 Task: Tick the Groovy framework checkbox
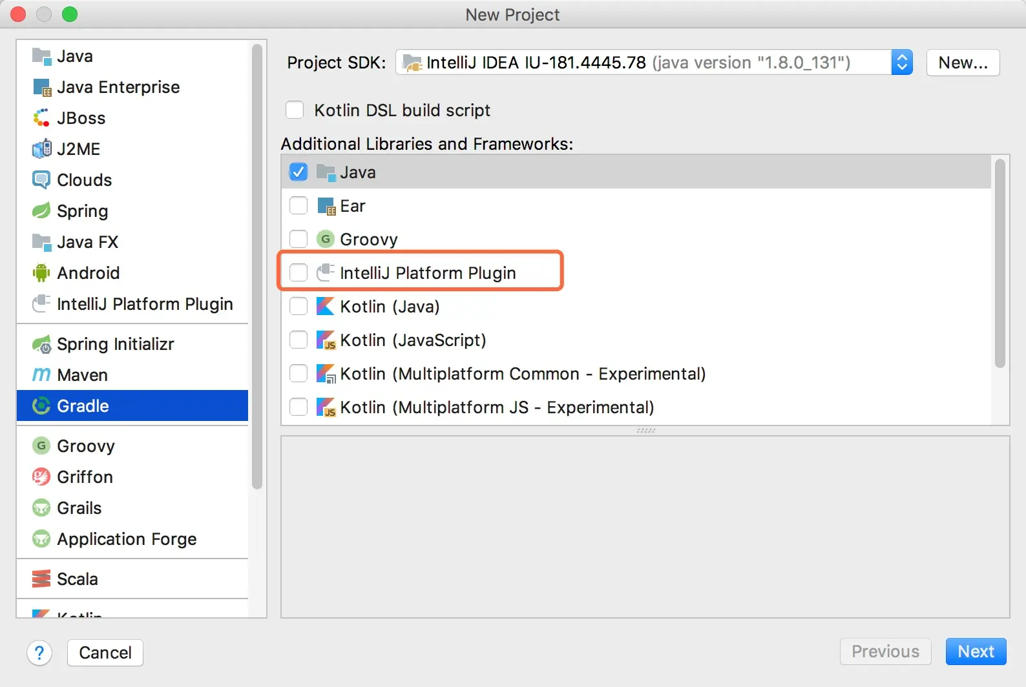point(298,239)
